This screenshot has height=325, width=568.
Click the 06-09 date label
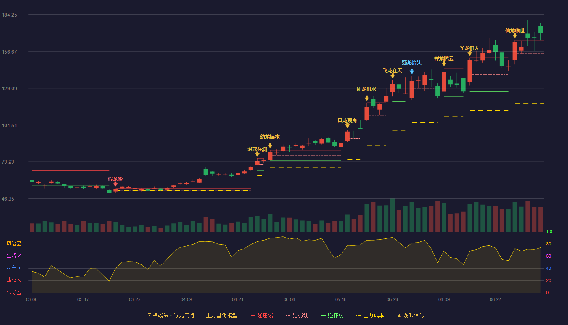[444, 299]
